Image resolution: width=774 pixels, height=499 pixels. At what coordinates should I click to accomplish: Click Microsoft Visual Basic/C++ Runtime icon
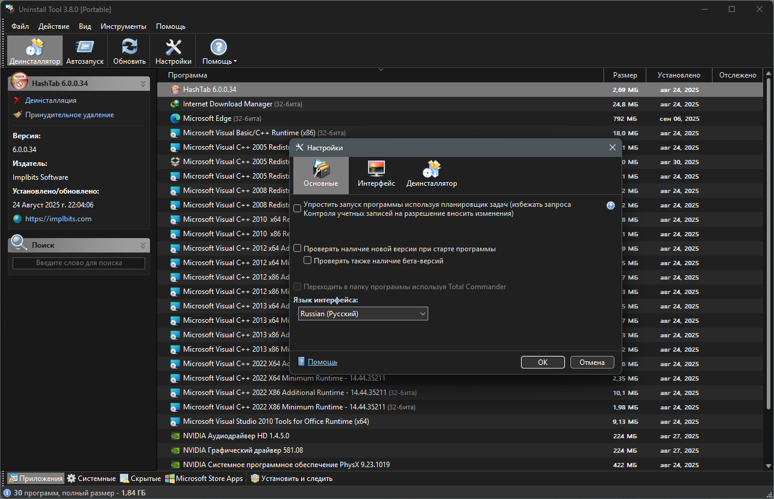click(175, 133)
